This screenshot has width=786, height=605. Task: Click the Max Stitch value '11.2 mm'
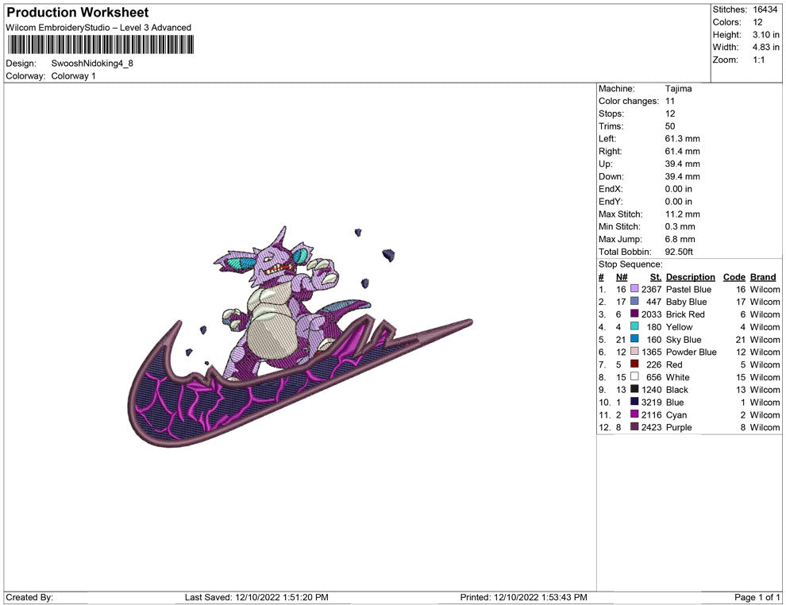tap(682, 214)
